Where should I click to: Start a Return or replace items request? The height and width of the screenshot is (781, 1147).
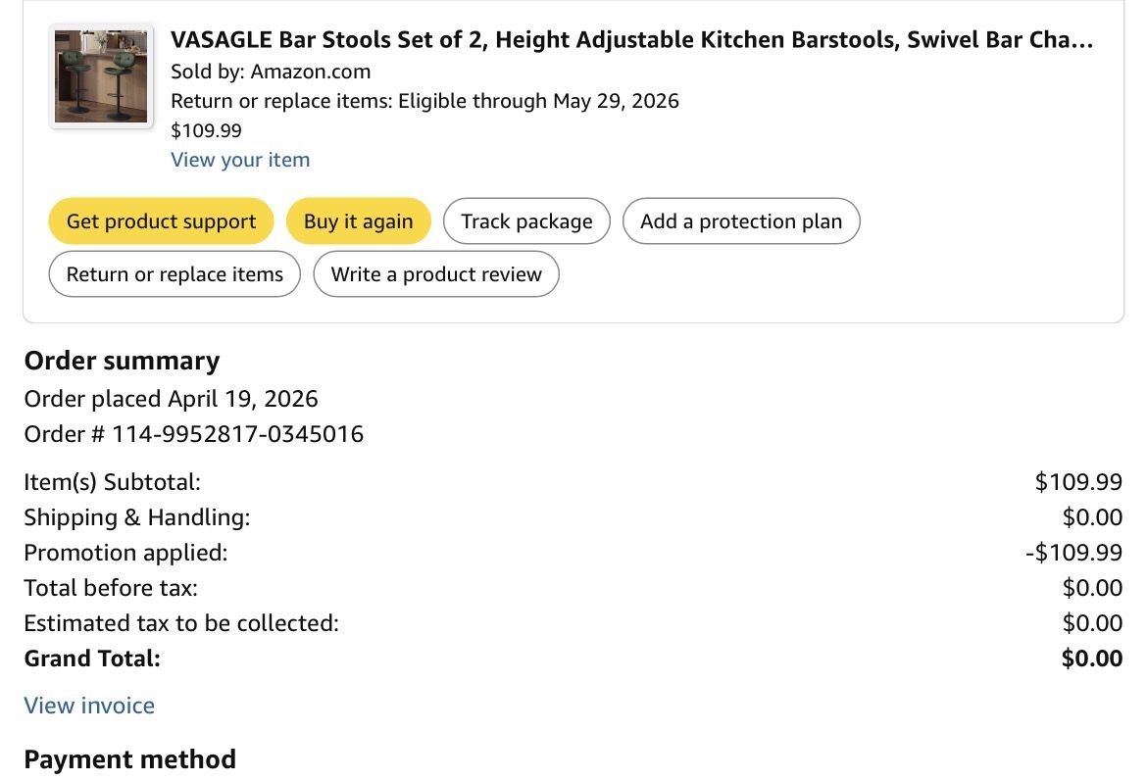[175, 274]
